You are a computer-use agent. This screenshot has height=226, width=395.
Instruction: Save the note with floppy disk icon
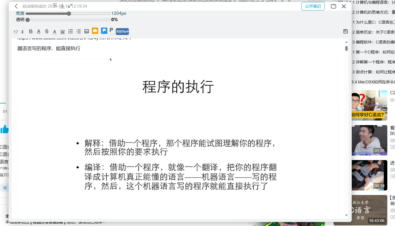pos(345,31)
